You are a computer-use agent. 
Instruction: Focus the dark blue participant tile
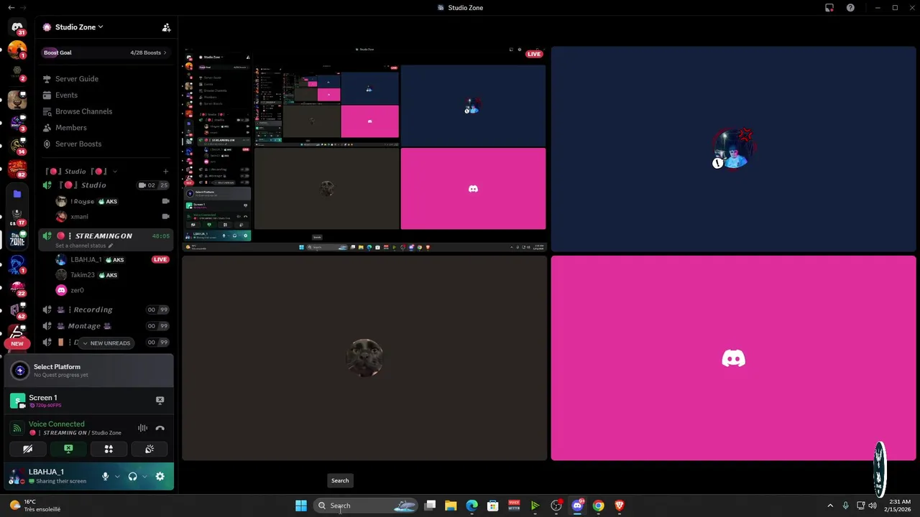pyautogui.click(x=733, y=149)
